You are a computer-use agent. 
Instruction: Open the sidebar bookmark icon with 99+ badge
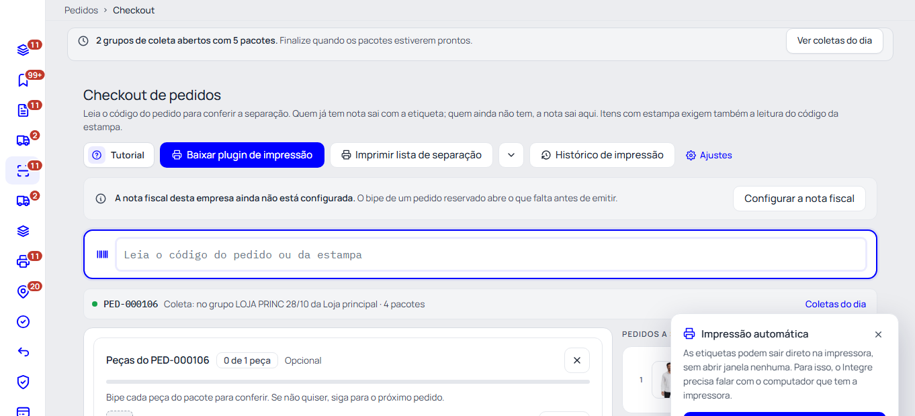(23, 80)
